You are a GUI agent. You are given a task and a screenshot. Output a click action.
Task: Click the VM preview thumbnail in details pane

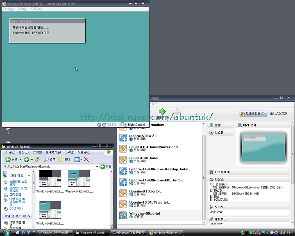(263, 148)
